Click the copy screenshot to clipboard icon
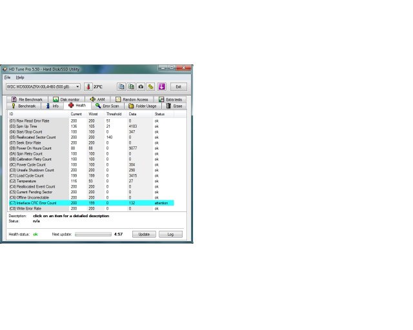413x330 pixels. tap(131, 86)
